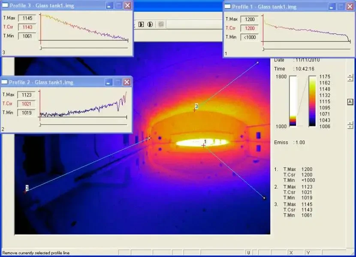Select the horizontal profile tool on the toolbar

pos(142,24)
